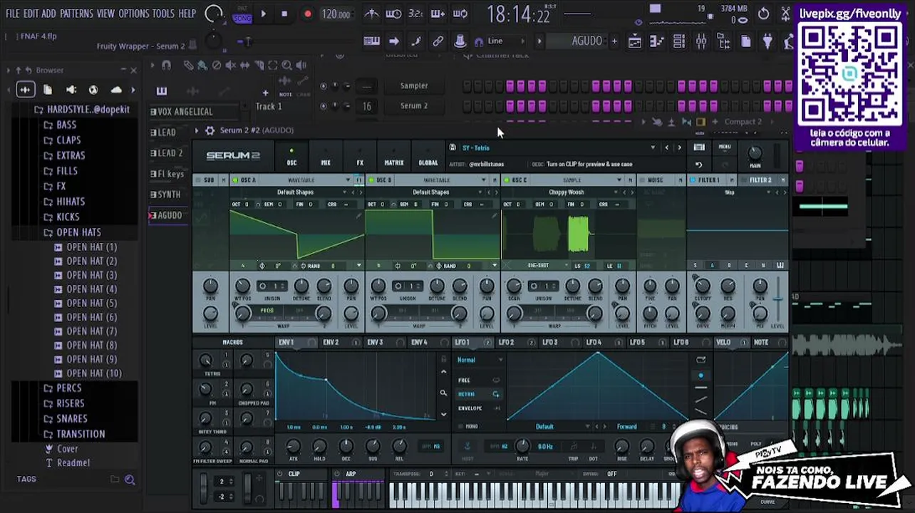Screen dimensions: 915x513
Task: Open the OSC C Choppy Woosh sample dropdown
Action: (567, 192)
